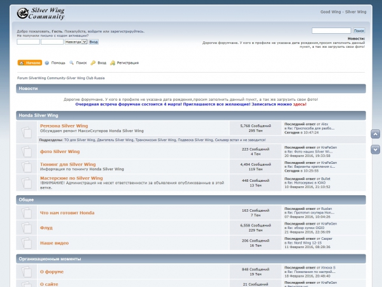Image resolution: width=382 pixels, height=287 pixels.
Task: Click the 5,768 Сообщений stats text
Action: (x=255, y=126)
